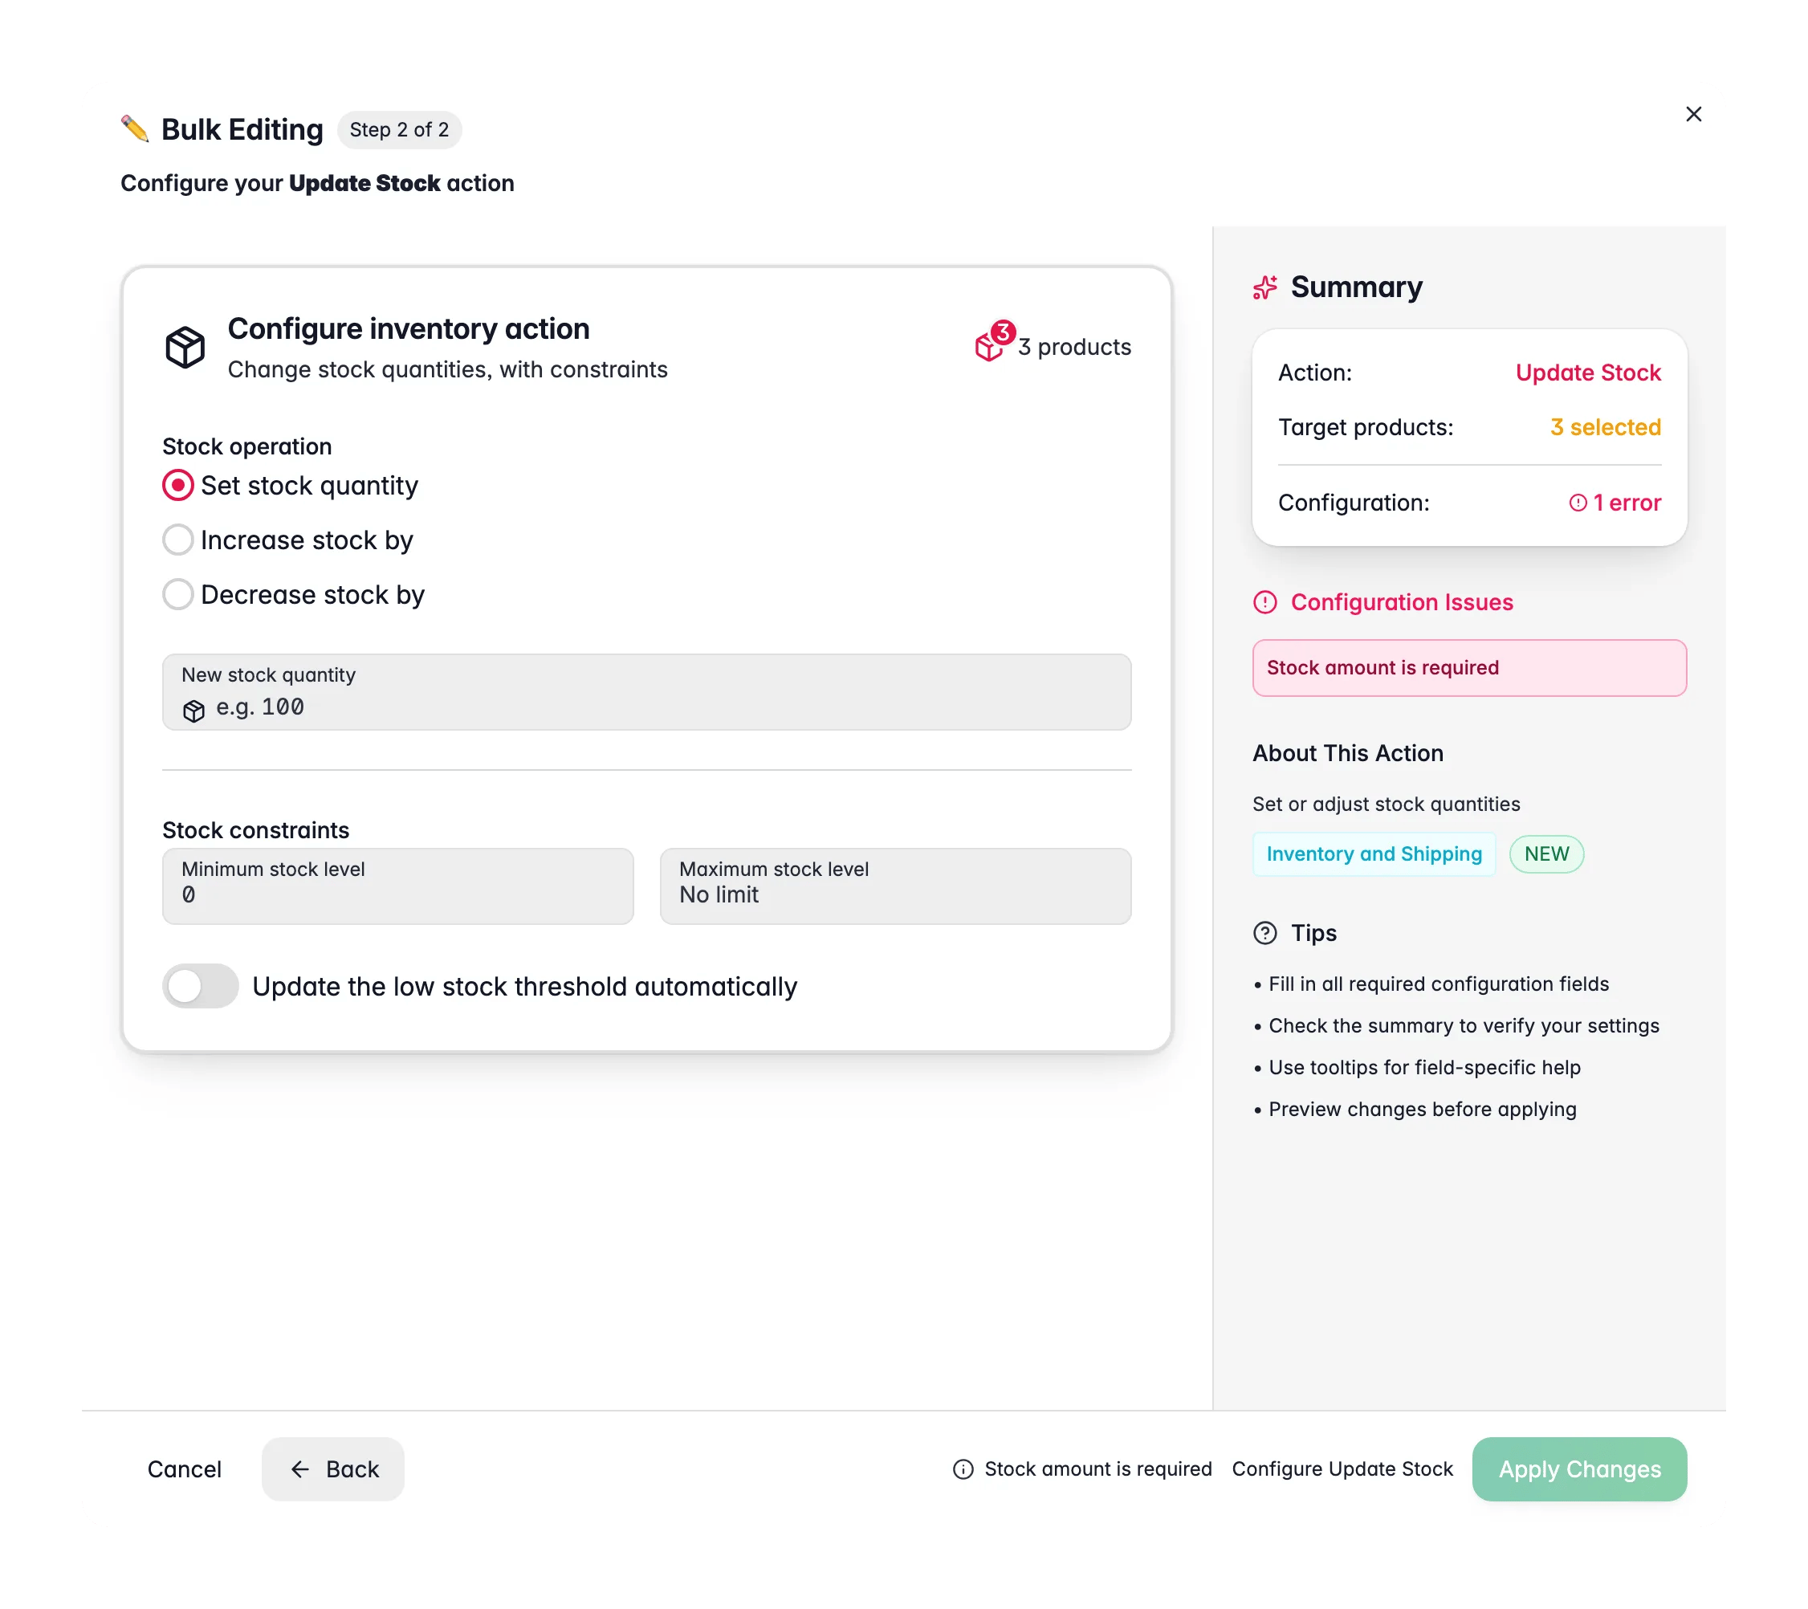Click Apply Changes button
The width and height of the screenshot is (1808, 1609).
pyautogui.click(x=1579, y=1469)
